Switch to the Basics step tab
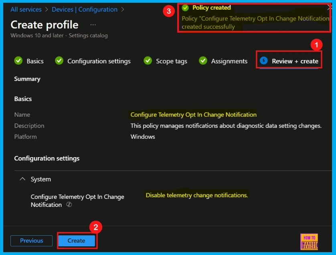 tap(29, 61)
